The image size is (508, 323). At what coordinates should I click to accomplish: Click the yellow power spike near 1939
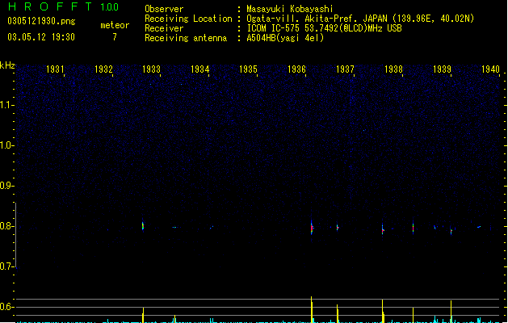click(x=451, y=312)
